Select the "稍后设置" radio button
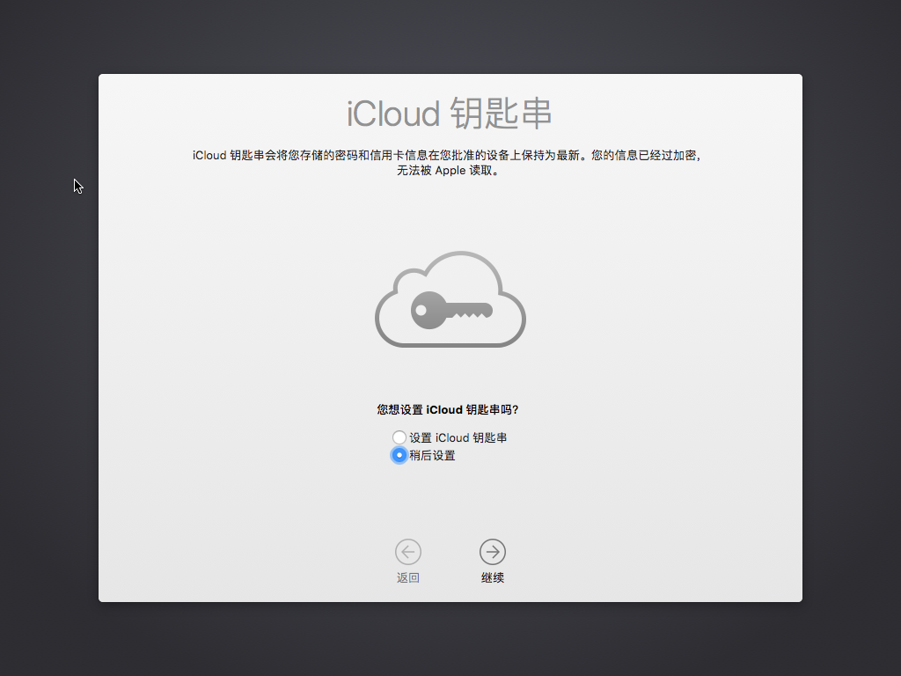901x676 pixels. [399, 455]
